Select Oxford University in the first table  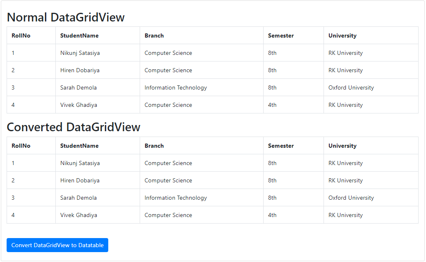(351, 87)
